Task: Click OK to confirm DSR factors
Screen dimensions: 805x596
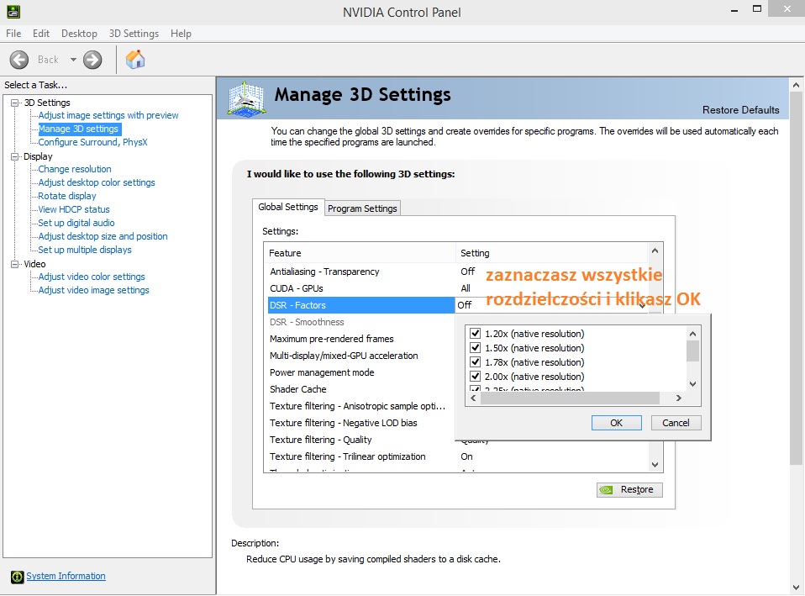Action: tap(616, 423)
